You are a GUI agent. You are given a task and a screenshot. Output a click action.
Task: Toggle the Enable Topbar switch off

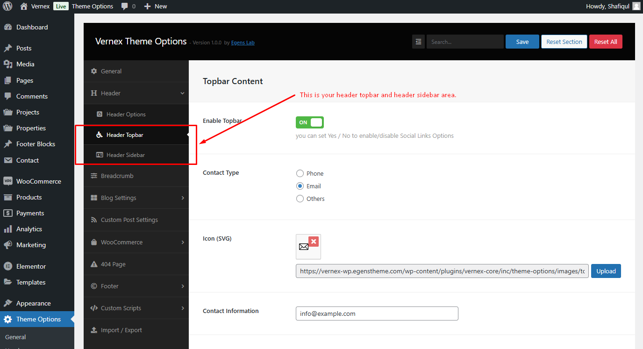pyautogui.click(x=310, y=122)
